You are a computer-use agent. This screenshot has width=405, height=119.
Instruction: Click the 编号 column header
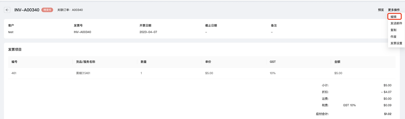[x=14, y=62]
